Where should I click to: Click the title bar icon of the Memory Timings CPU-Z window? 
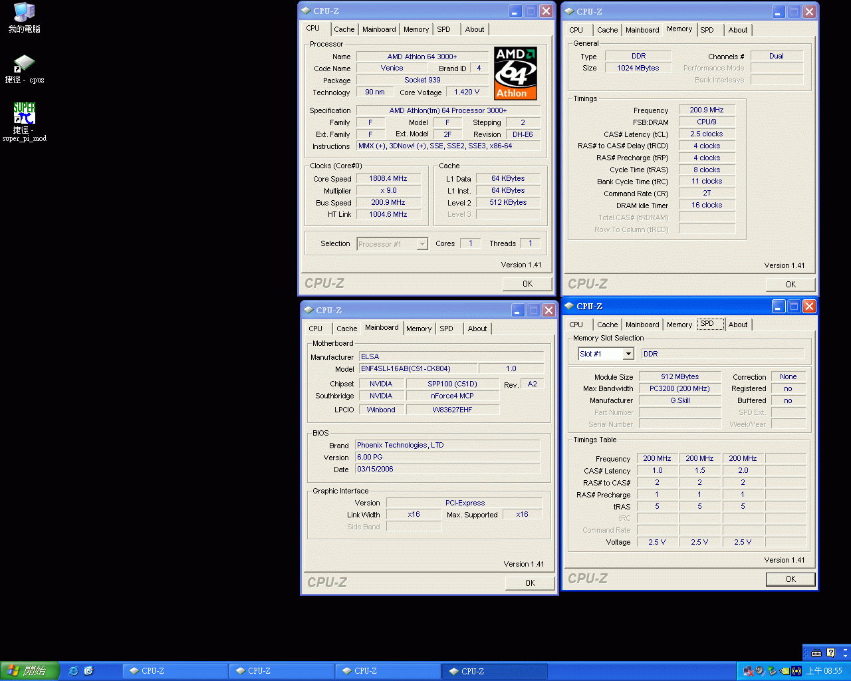569,11
